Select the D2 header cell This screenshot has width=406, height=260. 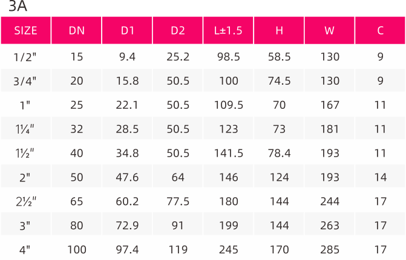click(178, 30)
